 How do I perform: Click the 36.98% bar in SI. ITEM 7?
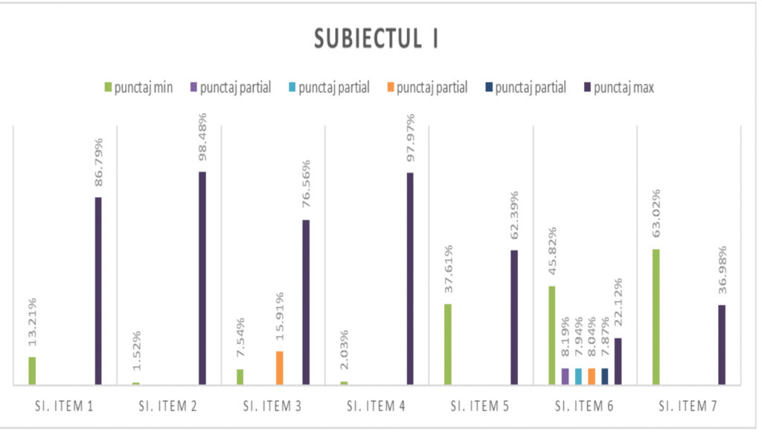722,345
